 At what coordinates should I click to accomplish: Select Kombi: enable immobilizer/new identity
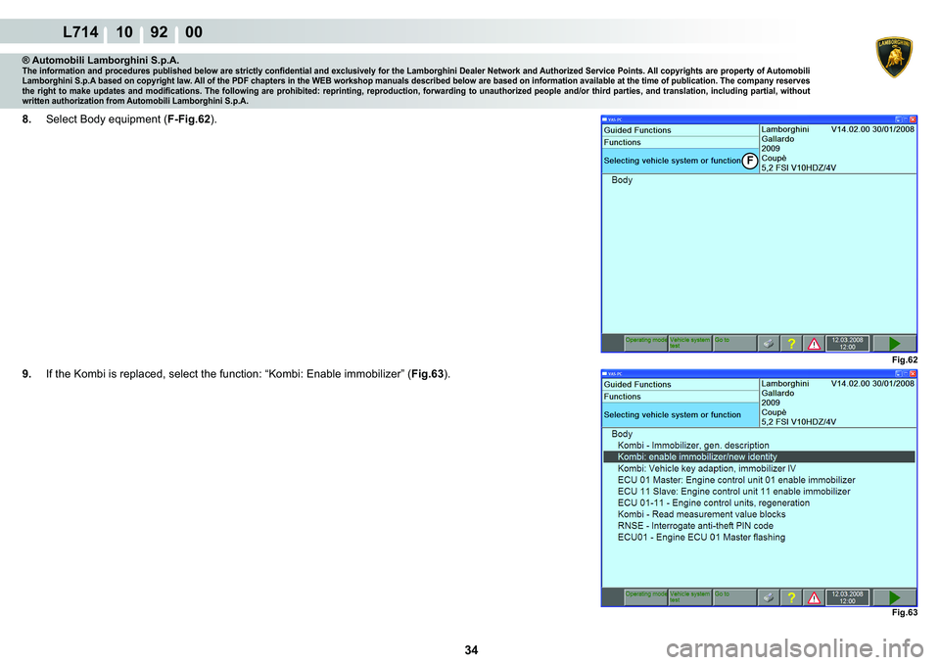point(759,457)
